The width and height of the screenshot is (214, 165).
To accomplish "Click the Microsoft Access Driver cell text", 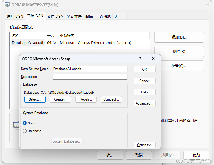I will click(95, 43).
